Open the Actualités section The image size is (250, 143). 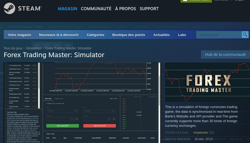[x=161, y=35]
